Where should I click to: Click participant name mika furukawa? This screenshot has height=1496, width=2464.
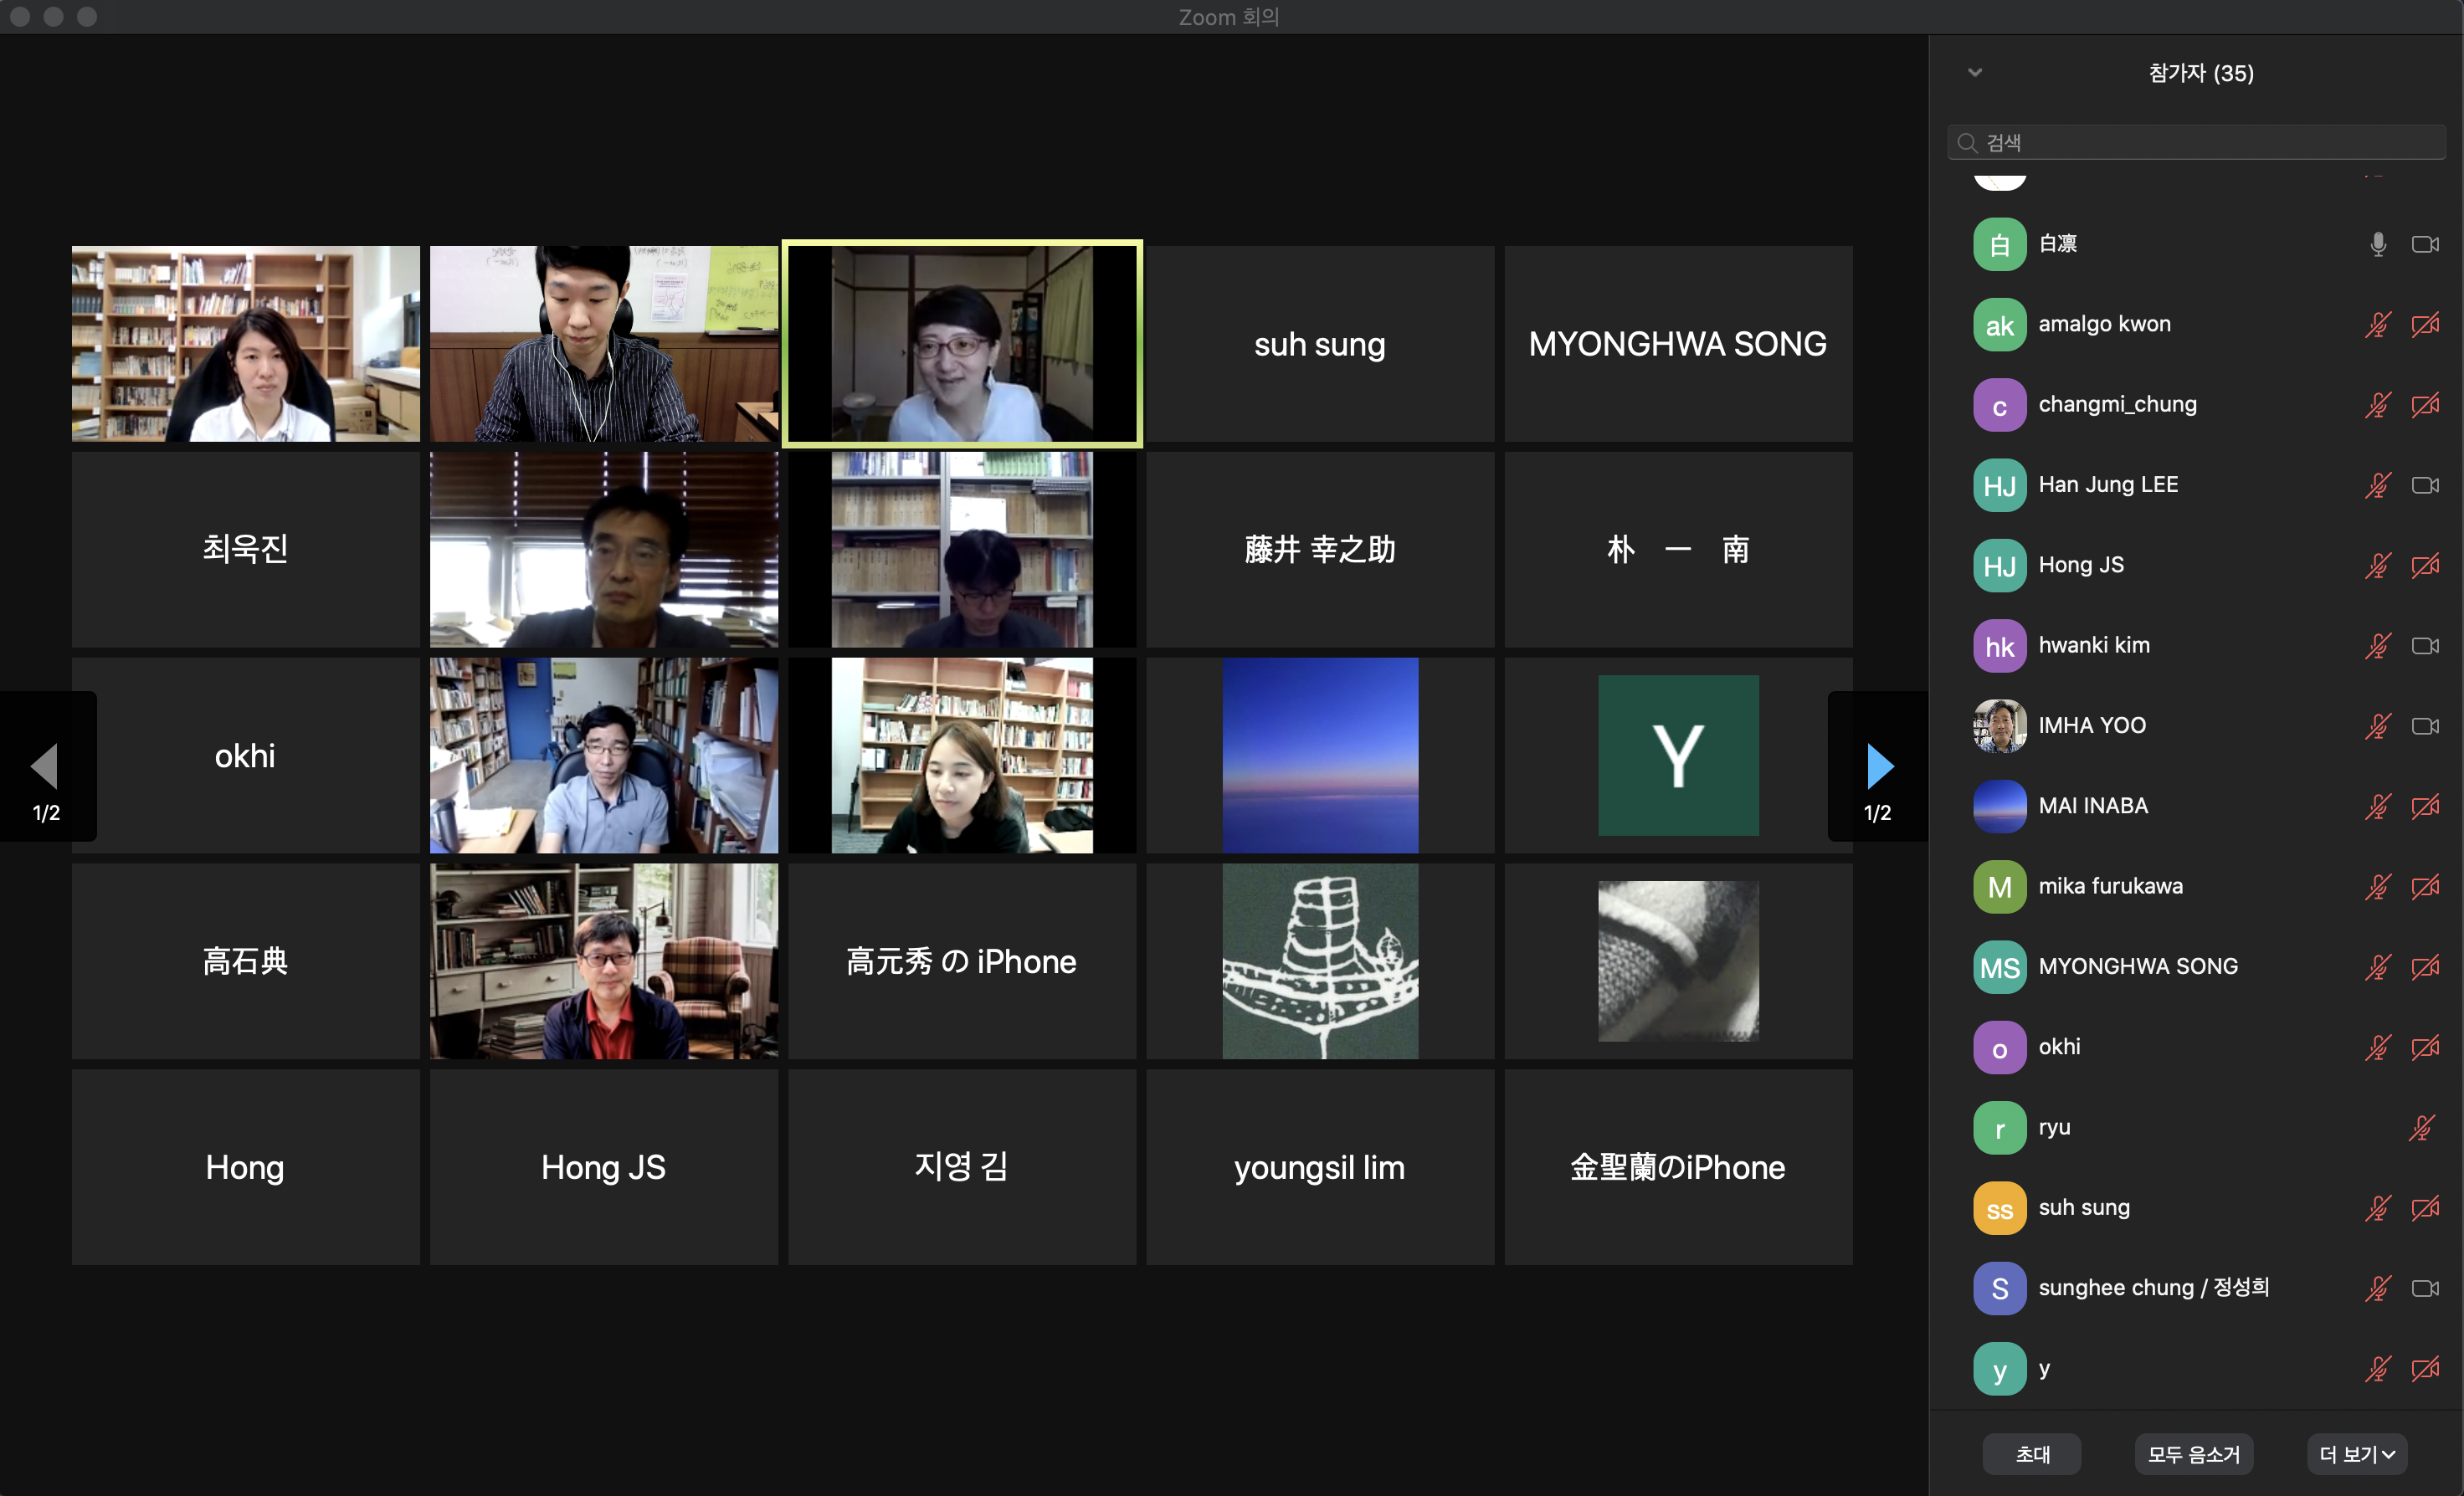[2110, 886]
